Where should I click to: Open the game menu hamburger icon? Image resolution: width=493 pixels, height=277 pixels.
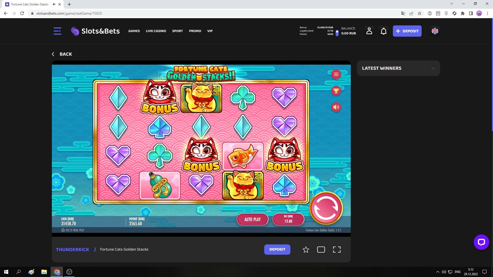(336, 74)
